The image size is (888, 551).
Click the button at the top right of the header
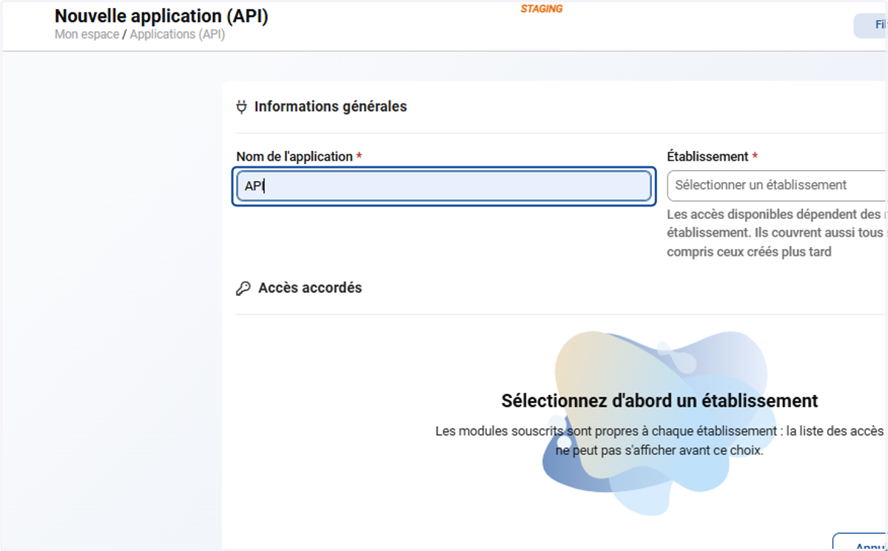point(871,25)
